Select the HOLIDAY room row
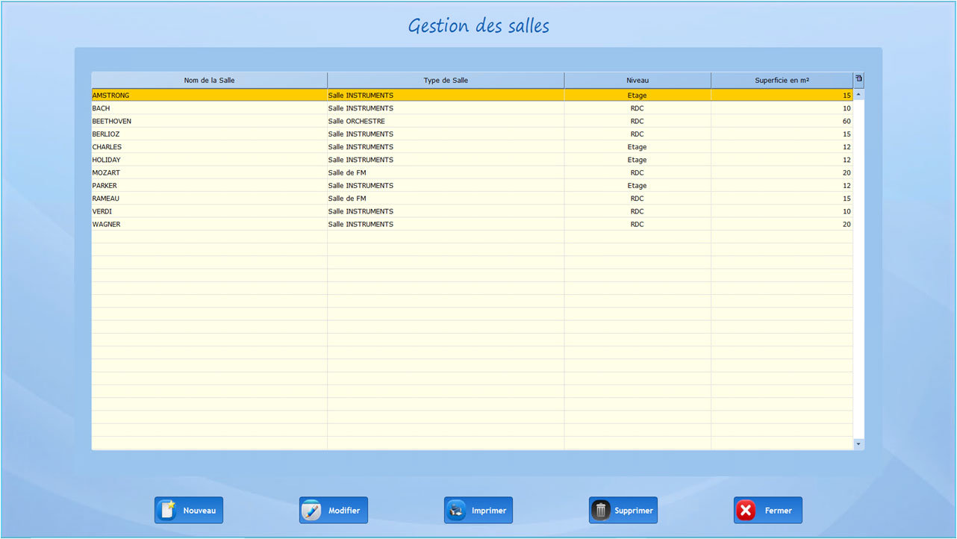Image resolution: width=957 pixels, height=539 pixels. (x=472, y=160)
